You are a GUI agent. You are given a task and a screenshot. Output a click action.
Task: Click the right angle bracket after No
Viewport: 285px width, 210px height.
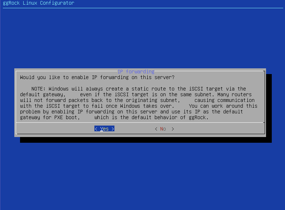coord(173,129)
